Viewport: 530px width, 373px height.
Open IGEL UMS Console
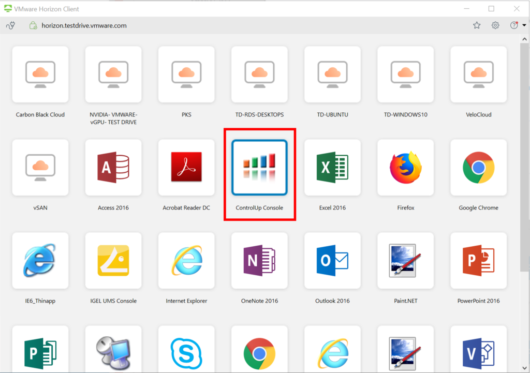click(113, 261)
